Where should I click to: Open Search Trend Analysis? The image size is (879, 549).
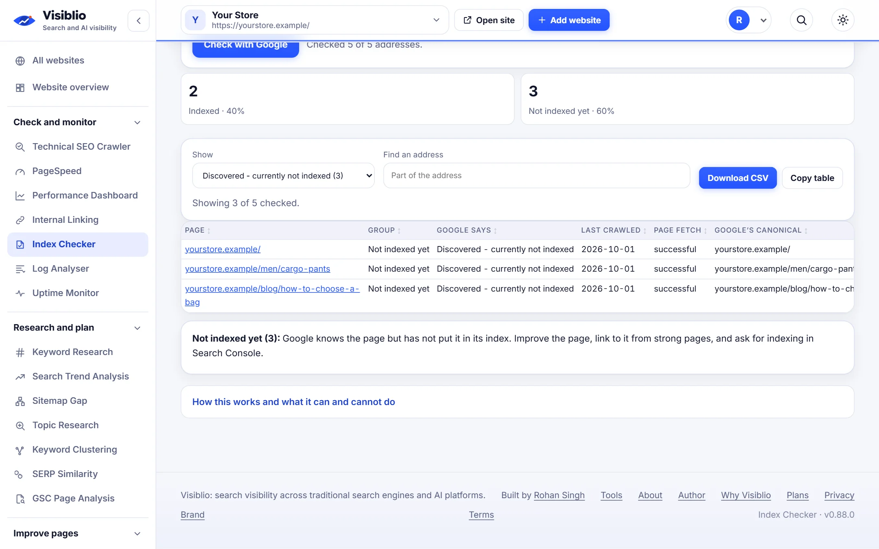pyautogui.click(x=78, y=377)
